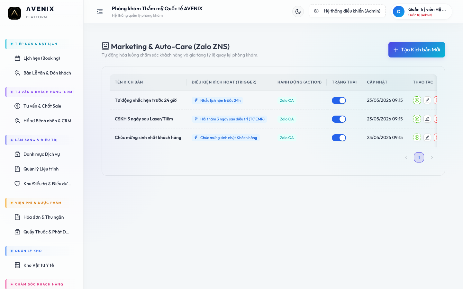Click TRẠNG THÁI column header
Screen dimensions: 463x289
344,82
